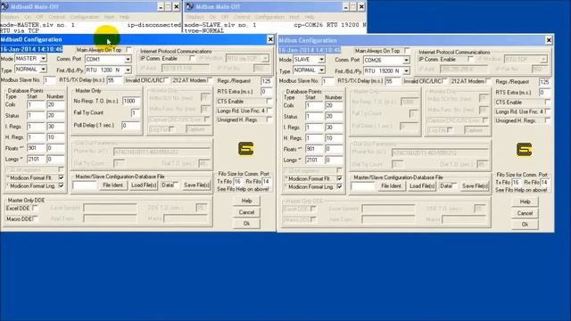571x321 pixels.
Task: Click Load File(s) in Mdbus0 Configuration
Action: [x=144, y=185]
